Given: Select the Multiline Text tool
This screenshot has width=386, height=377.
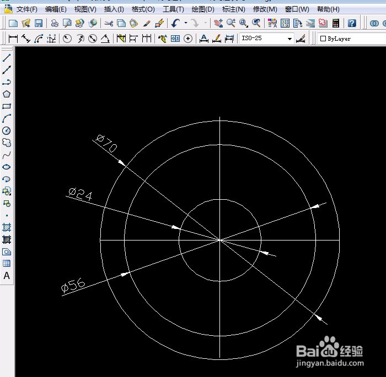Looking at the screenshot, I should (x=7, y=276).
